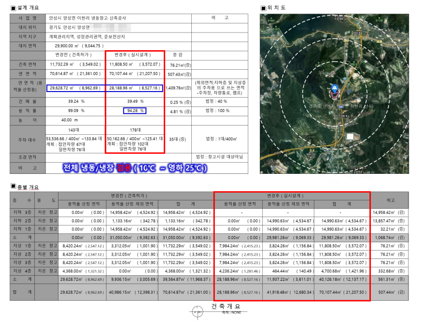The width and height of the screenshot is (428, 324).
Task: Click the 건 폐 율 row label
Action: (27, 102)
